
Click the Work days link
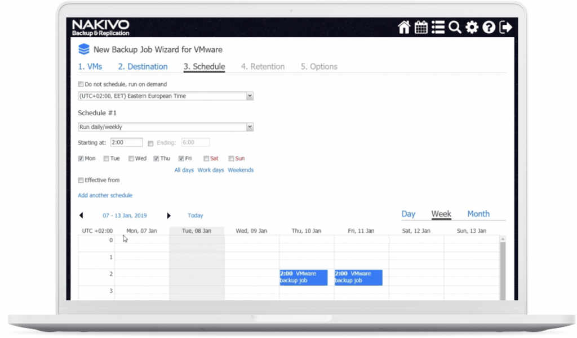tap(211, 170)
